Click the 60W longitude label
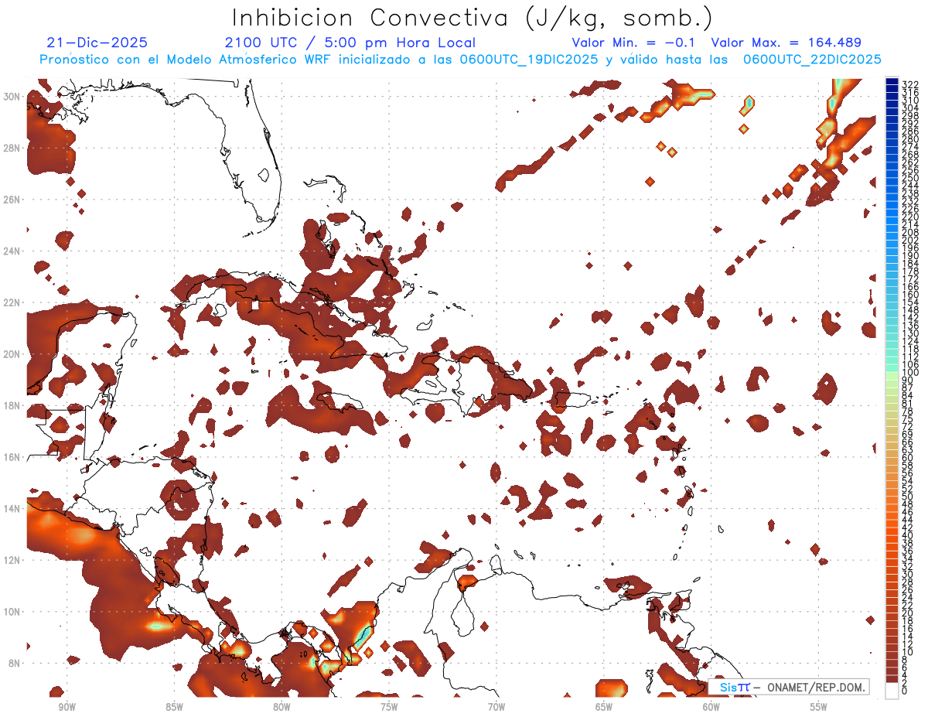 click(711, 707)
